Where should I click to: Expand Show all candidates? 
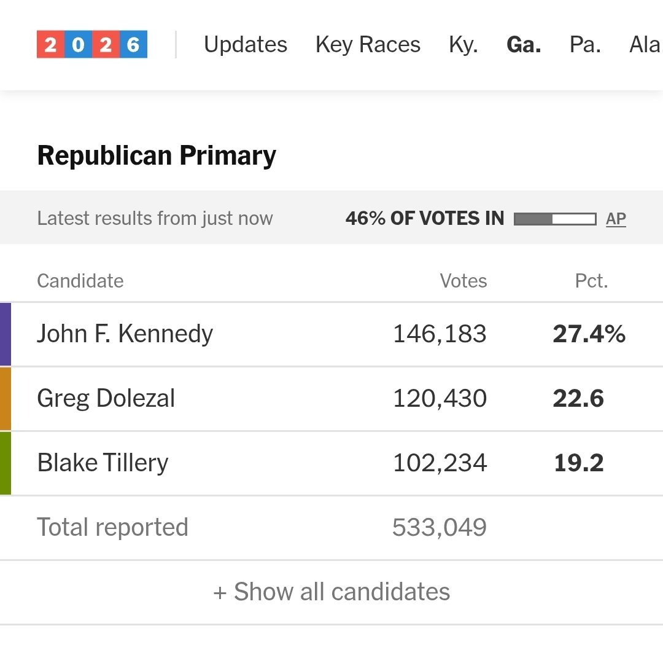coord(331,592)
